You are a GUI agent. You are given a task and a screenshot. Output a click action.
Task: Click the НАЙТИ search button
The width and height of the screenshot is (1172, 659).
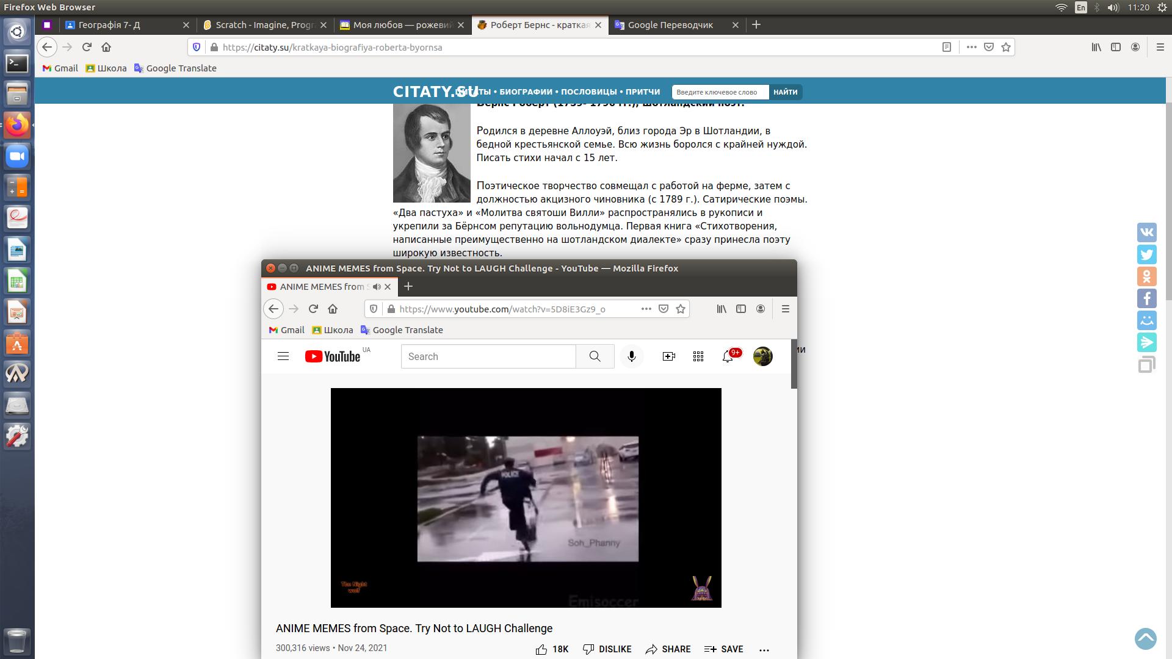tap(785, 92)
